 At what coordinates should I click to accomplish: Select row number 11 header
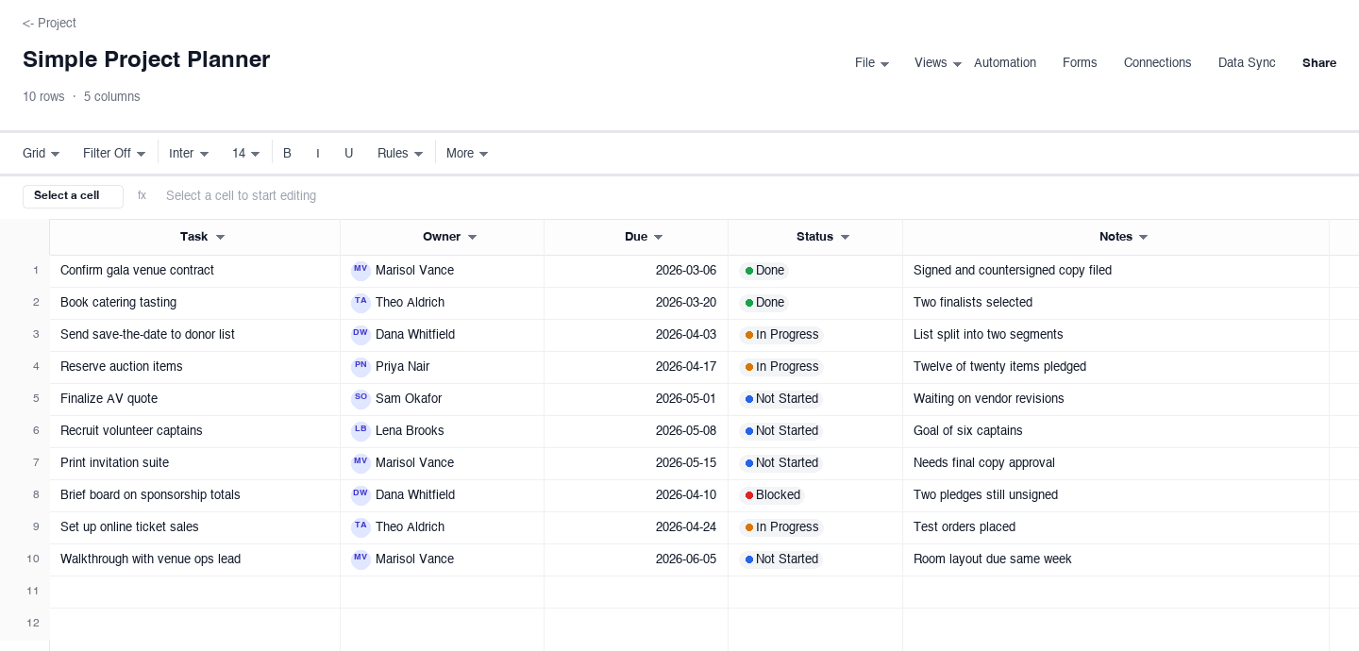pos(25,592)
